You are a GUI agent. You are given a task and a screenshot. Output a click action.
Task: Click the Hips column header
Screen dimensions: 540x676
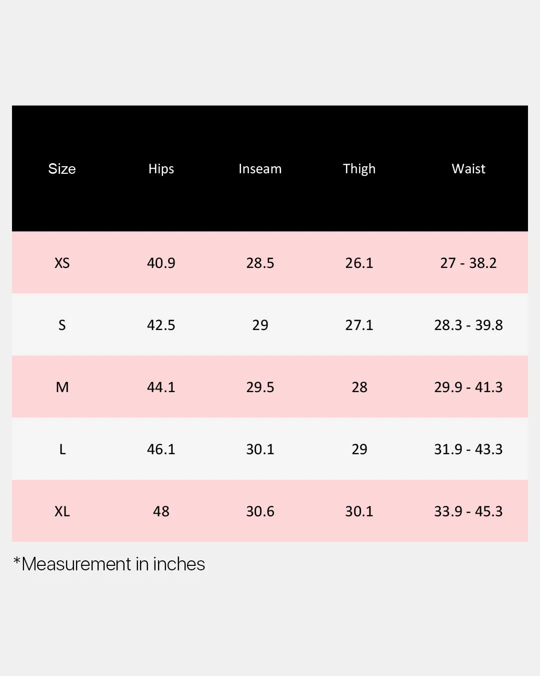[161, 169]
